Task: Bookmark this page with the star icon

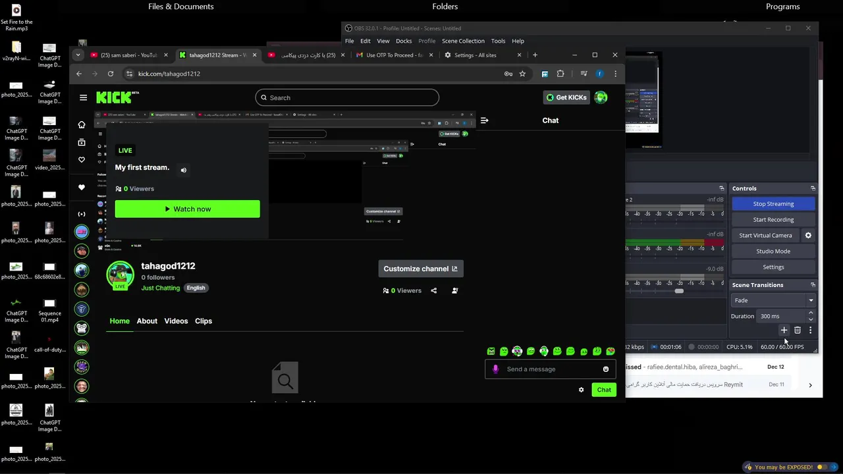Action: (522, 74)
